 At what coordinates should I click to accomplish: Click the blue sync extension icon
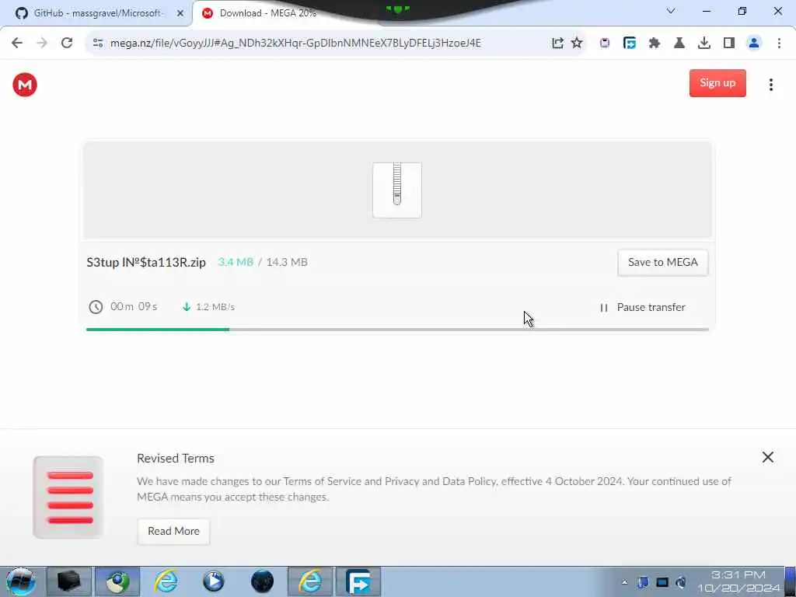pyautogui.click(x=630, y=44)
